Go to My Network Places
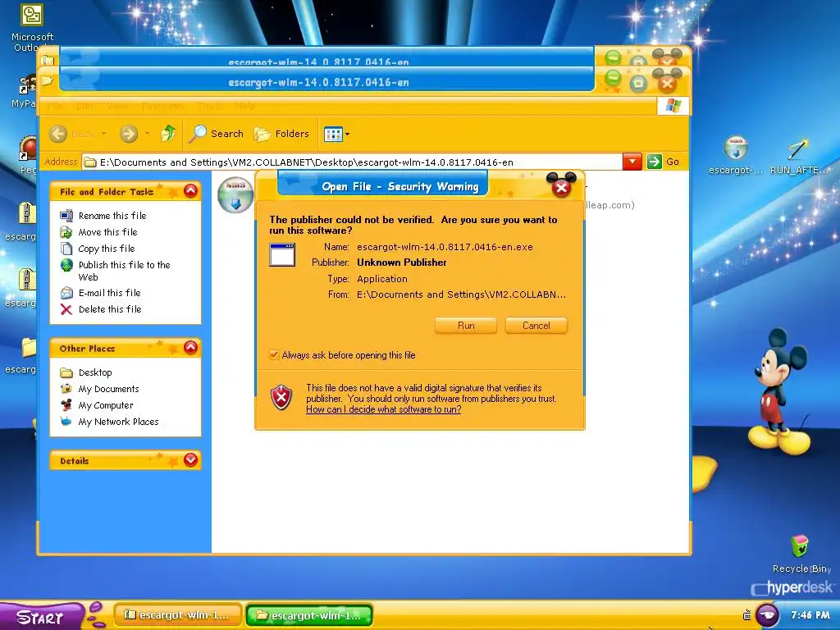The width and height of the screenshot is (840, 630). click(x=118, y=422)
